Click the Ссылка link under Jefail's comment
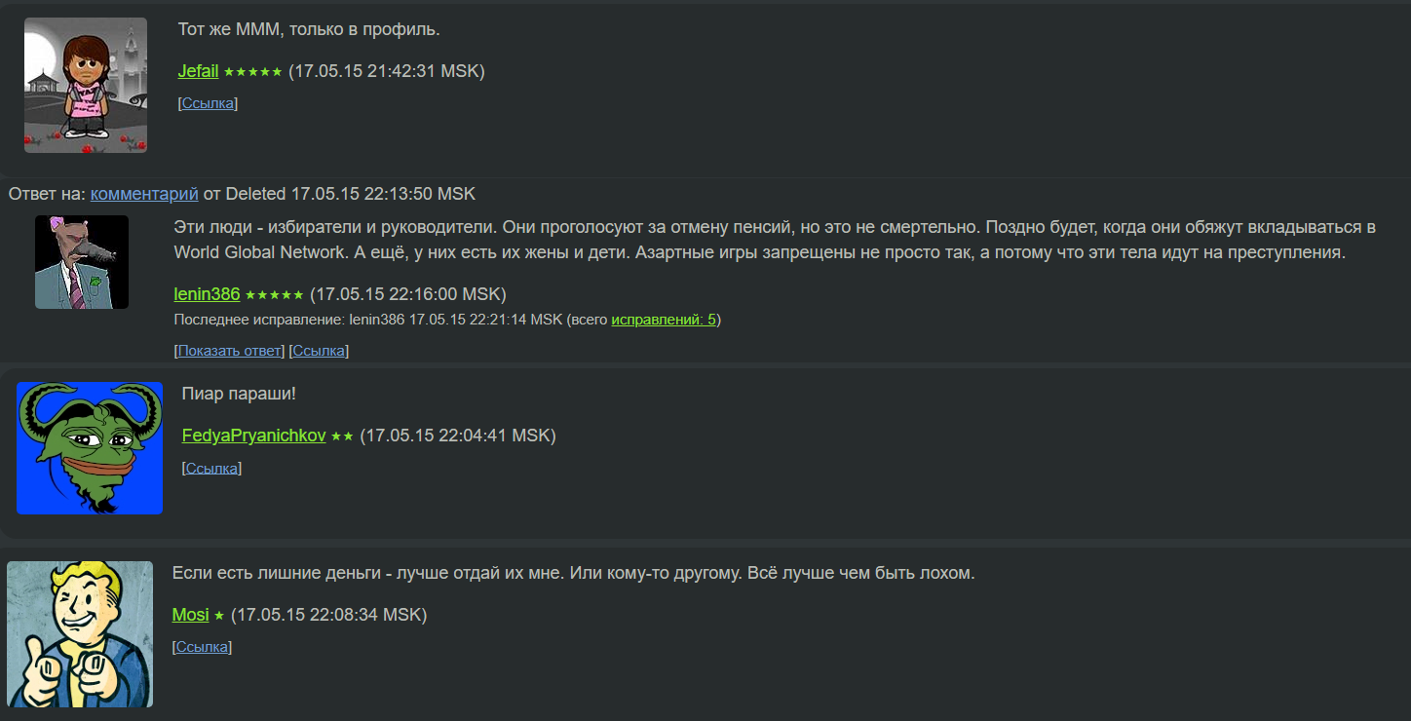The height and width of the screenshot is (721, 1411). click(x=208, y=103)
